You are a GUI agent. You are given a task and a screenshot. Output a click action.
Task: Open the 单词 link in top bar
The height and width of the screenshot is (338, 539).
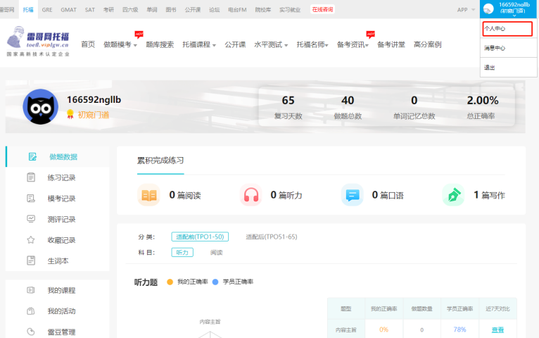click(152, 10)
